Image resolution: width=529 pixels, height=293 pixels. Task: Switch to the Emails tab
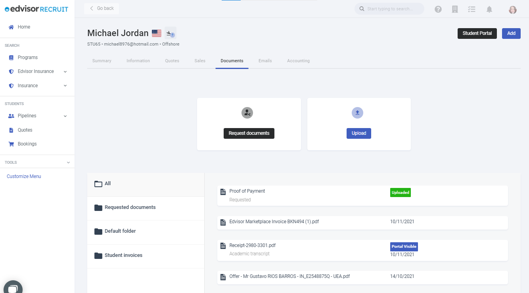coord(265,61)
